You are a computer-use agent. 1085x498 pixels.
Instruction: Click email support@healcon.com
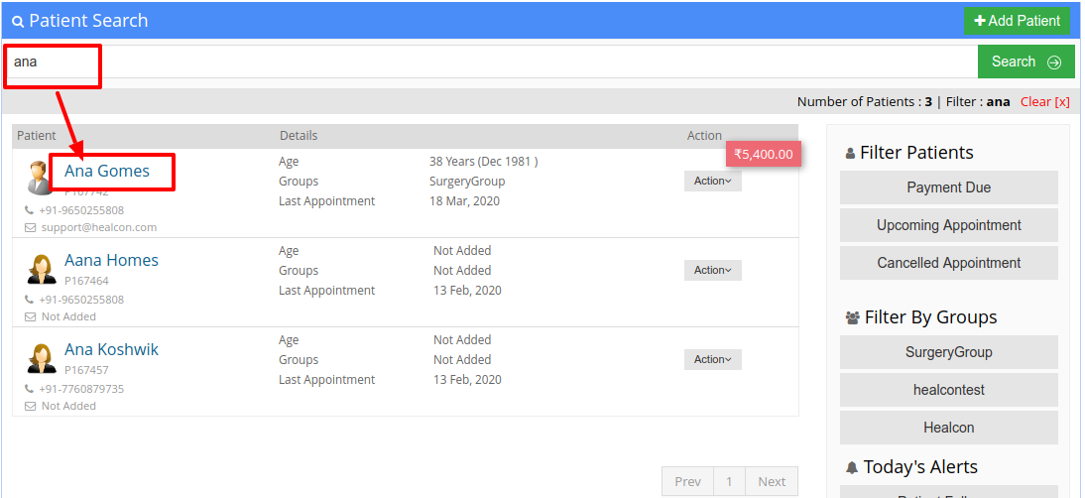99,227
